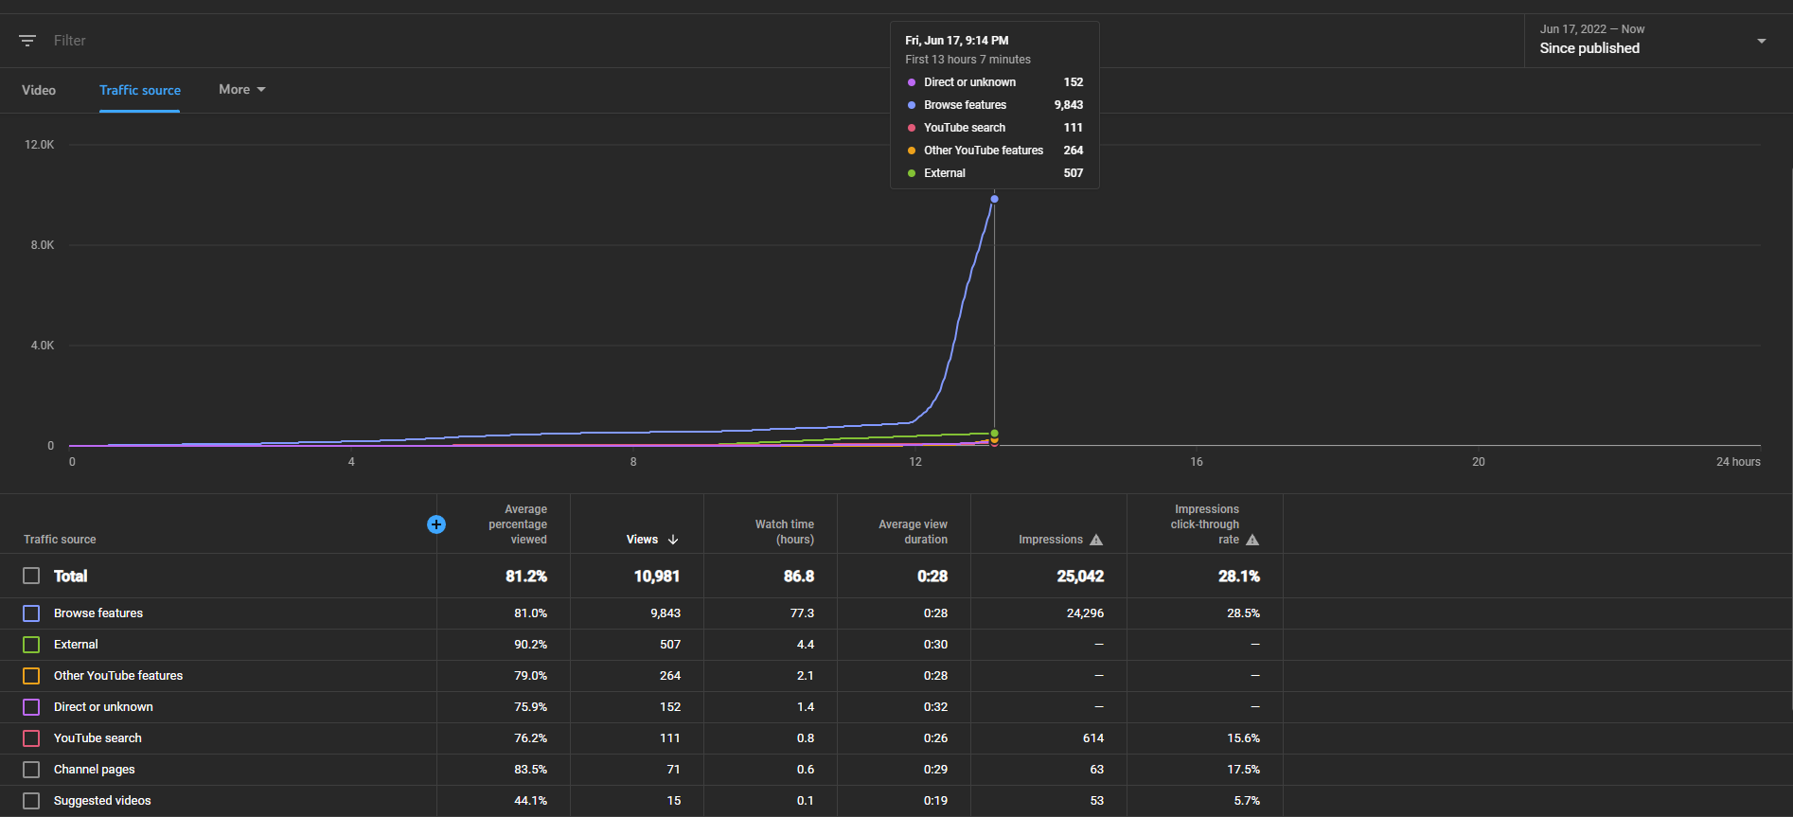Open the Since published date range dropdown
The height and width of the screenshot is (817, 1793).
[x=1653, y=41]
